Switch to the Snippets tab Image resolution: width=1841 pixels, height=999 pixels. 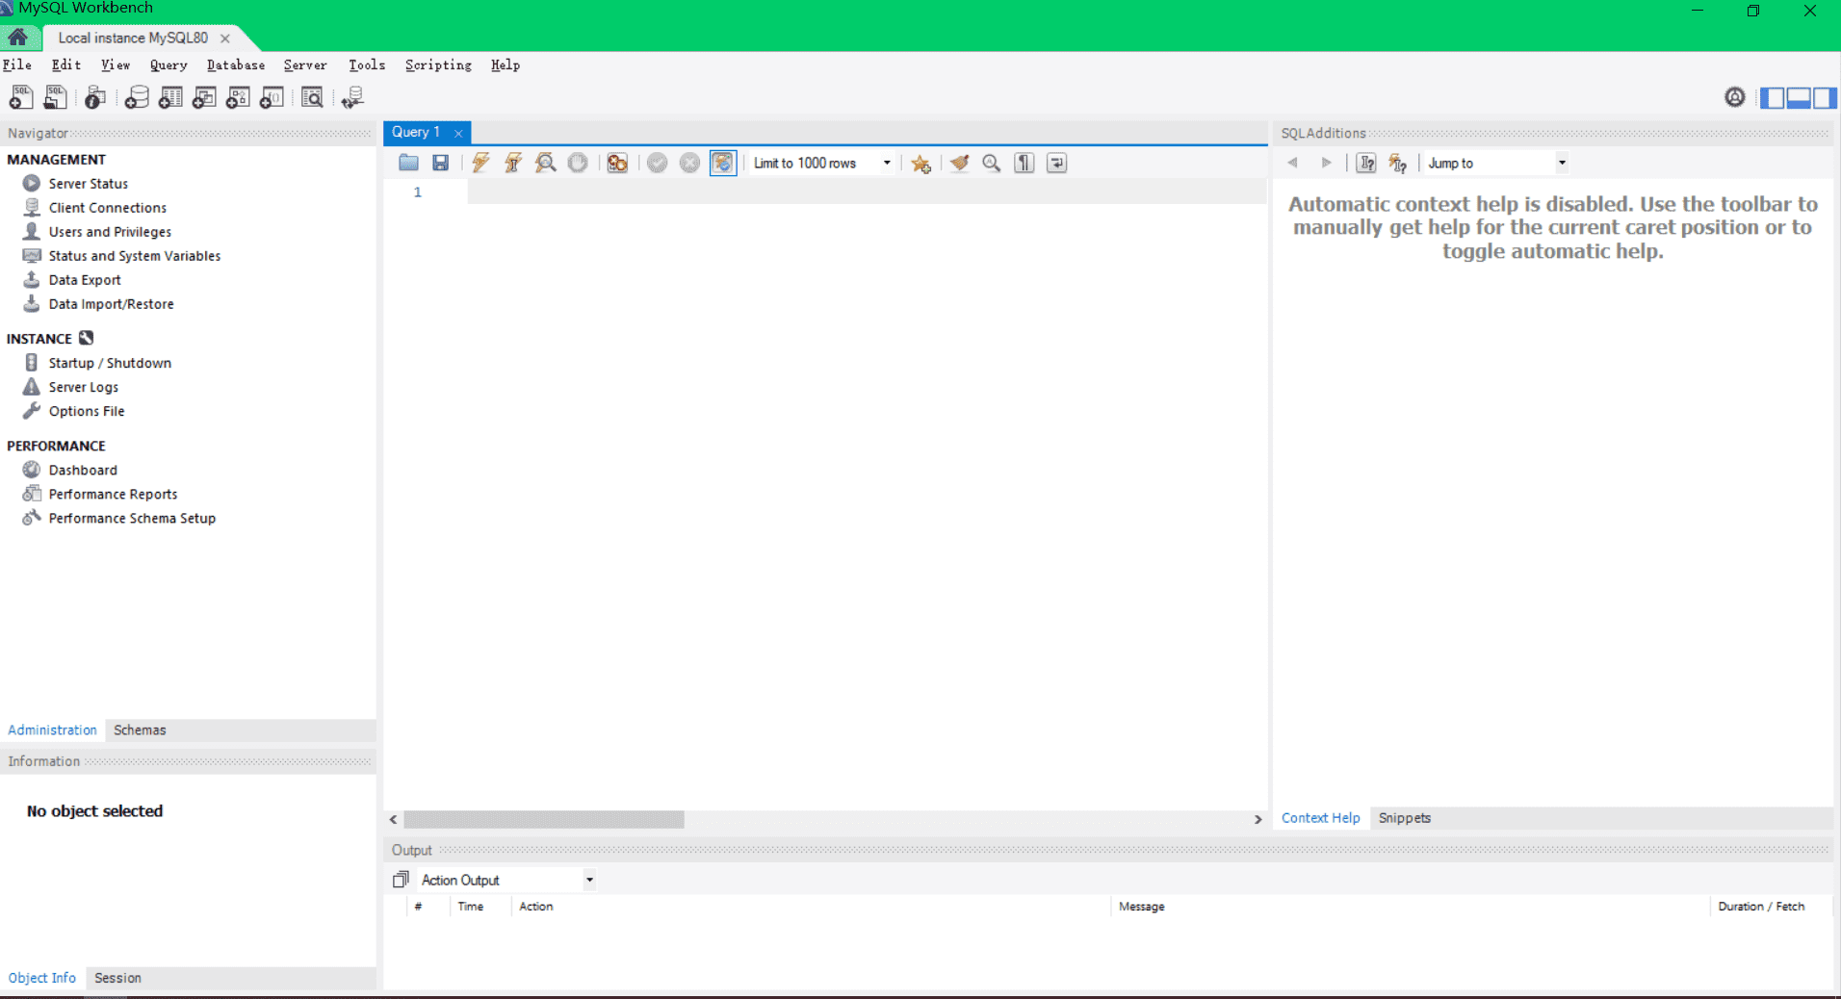click(x=1404, y=818)
